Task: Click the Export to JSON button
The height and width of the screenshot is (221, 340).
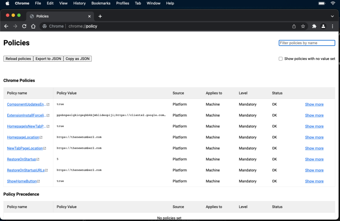Action: 48,59
